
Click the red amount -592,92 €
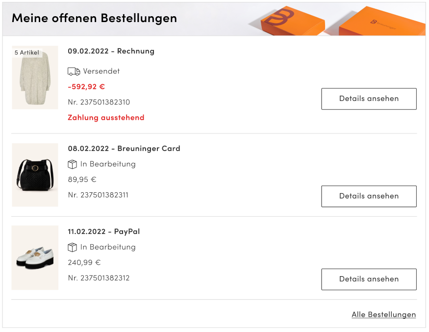[x=86, y=87]
